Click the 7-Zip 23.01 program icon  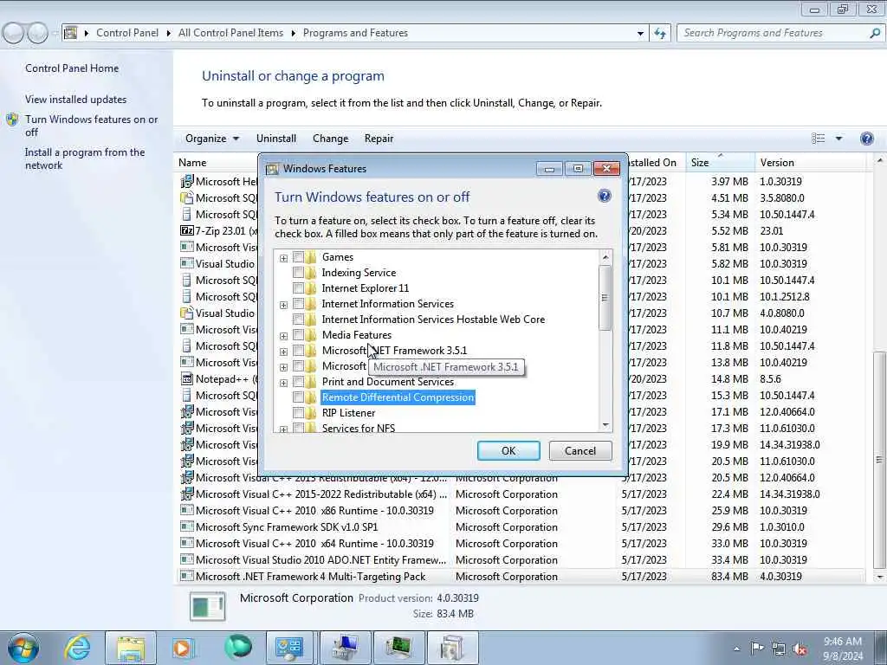187,230
